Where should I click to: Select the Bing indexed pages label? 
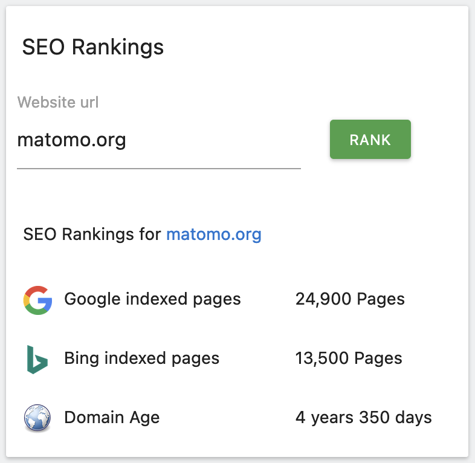[x=142, y=358]
